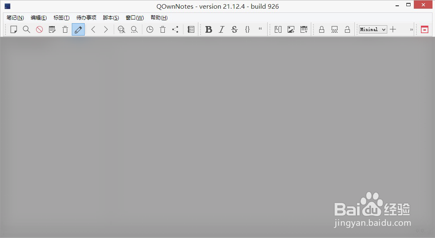The width and height of the screenshot is (435, 238).
Task: Open the 笔记(N) menu
Action: (x=15, y=18)
